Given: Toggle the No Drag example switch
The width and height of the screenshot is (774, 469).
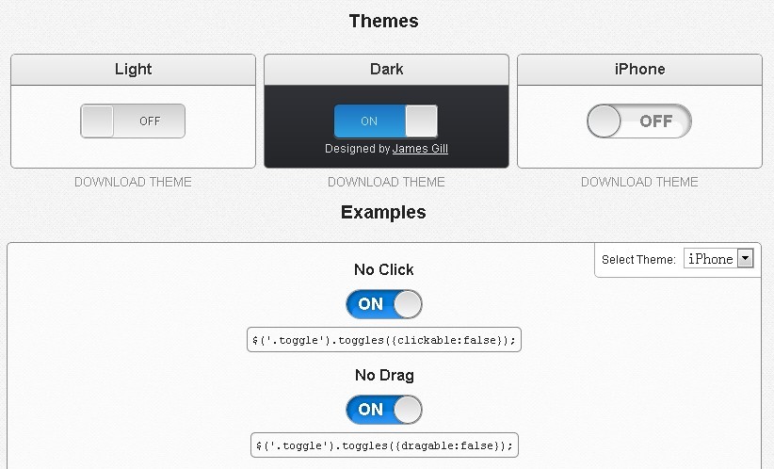Looking at the screenshot, I should pyautogui.click(x=384, y=410).
